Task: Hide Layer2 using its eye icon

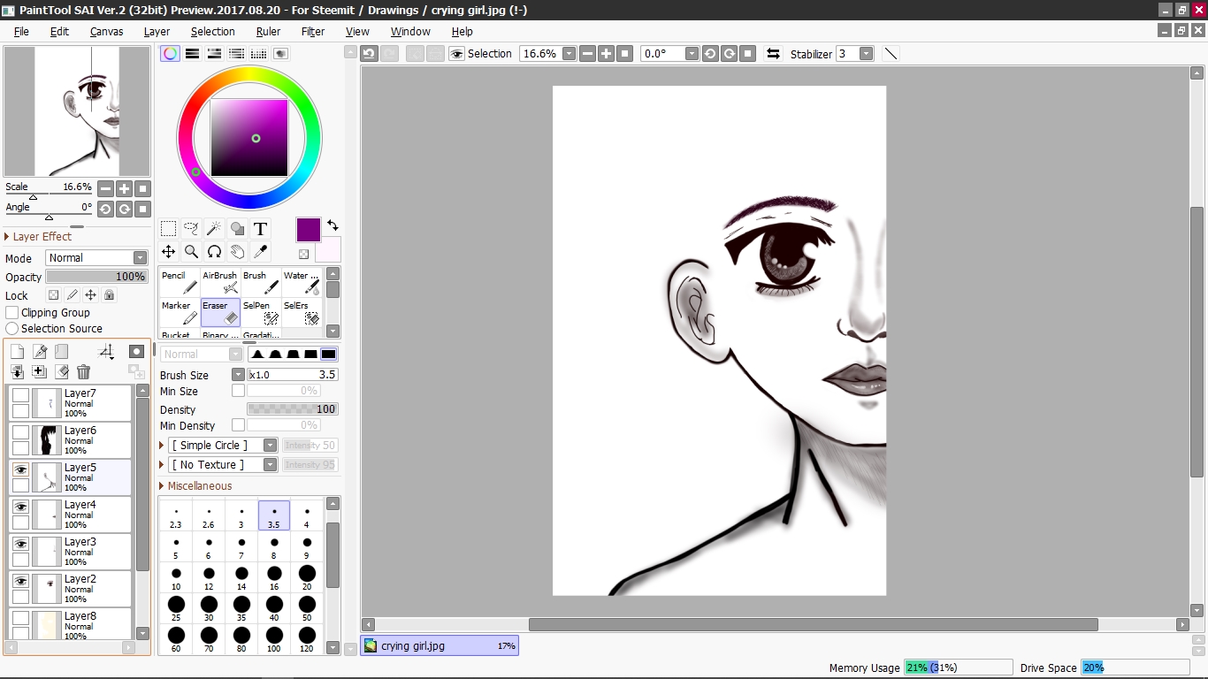Action: pyautogui.click(x=20, y=582)
